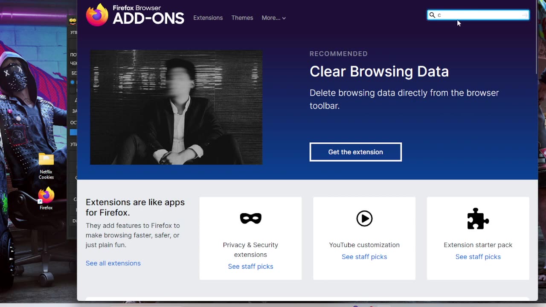Open the Extensions page in the top nav
Viewport: 546px width, 307px height.
pyautogui.click(x=208, y=18)
